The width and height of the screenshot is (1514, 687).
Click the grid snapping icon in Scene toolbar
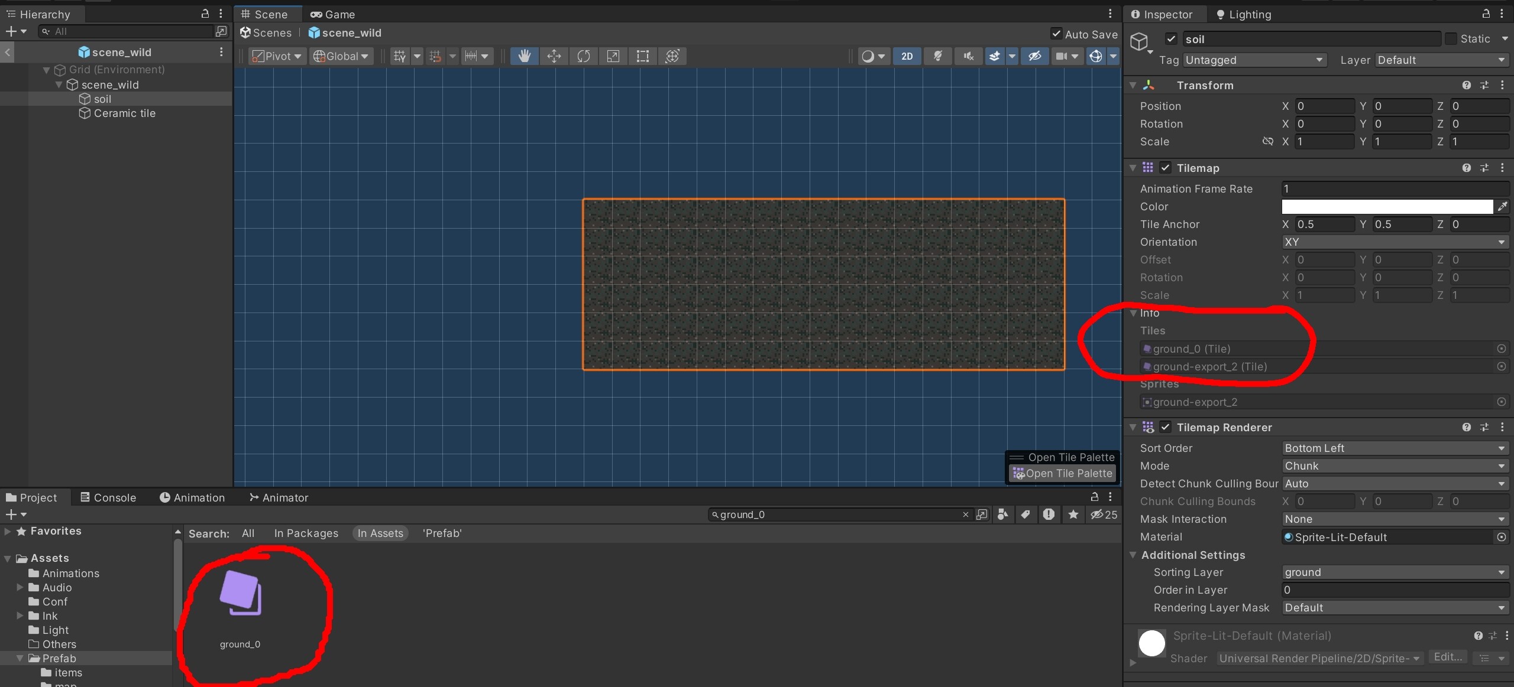(x=436, y=56)
